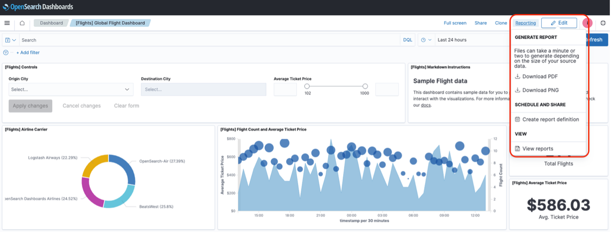The width and height of the screenshot is (612, 233).
Task: Click Add filter link
Action: pyautogui.click(x=28, y=53)
